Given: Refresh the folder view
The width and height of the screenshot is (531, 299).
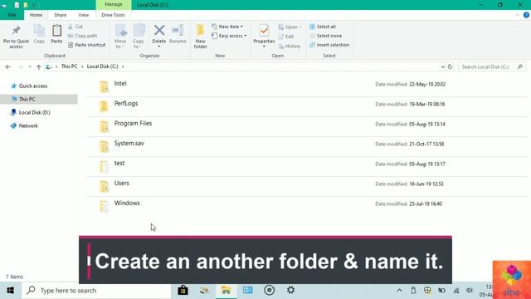Looking at the screenshot, I should (450, 66).
